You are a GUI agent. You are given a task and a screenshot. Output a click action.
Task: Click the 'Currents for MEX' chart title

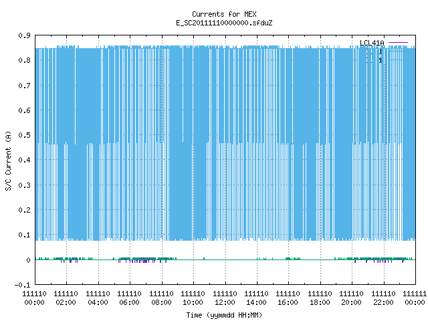pos(224,14)
